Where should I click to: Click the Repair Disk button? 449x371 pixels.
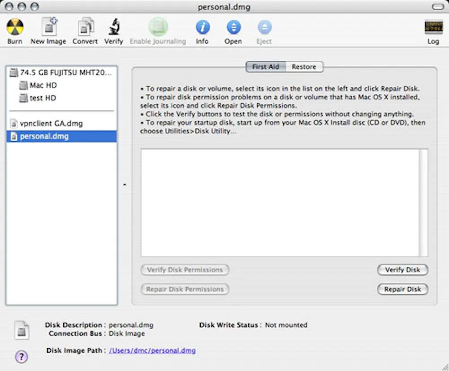(x=402, y=289)
